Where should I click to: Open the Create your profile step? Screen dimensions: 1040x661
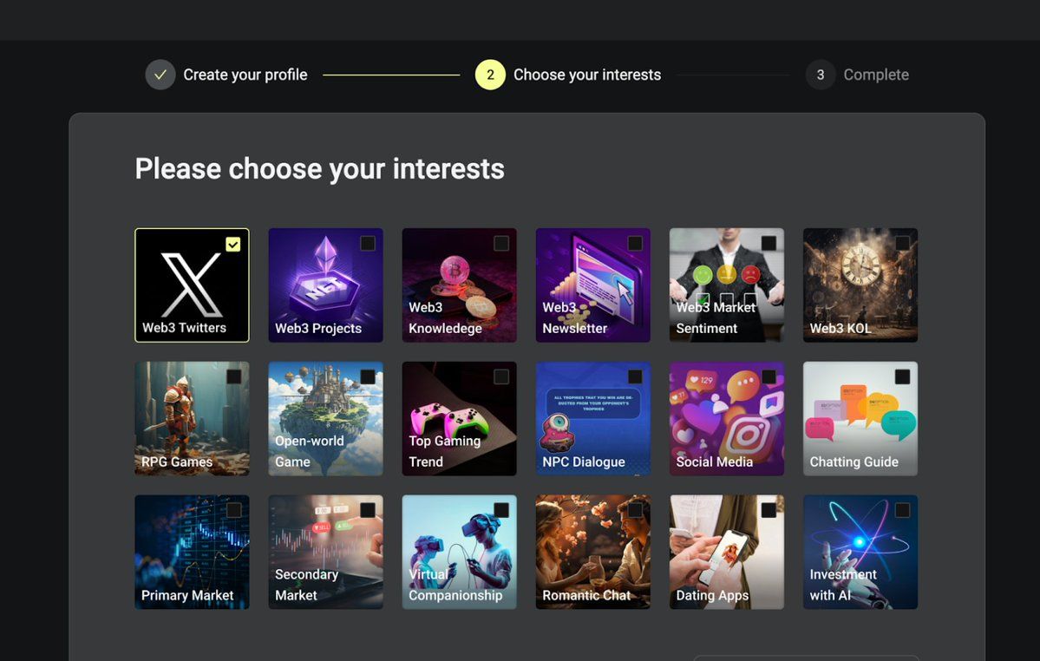[x=245, y=75]
